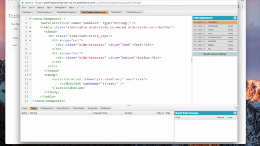Close the TodoApp tab

click(33, 12)
